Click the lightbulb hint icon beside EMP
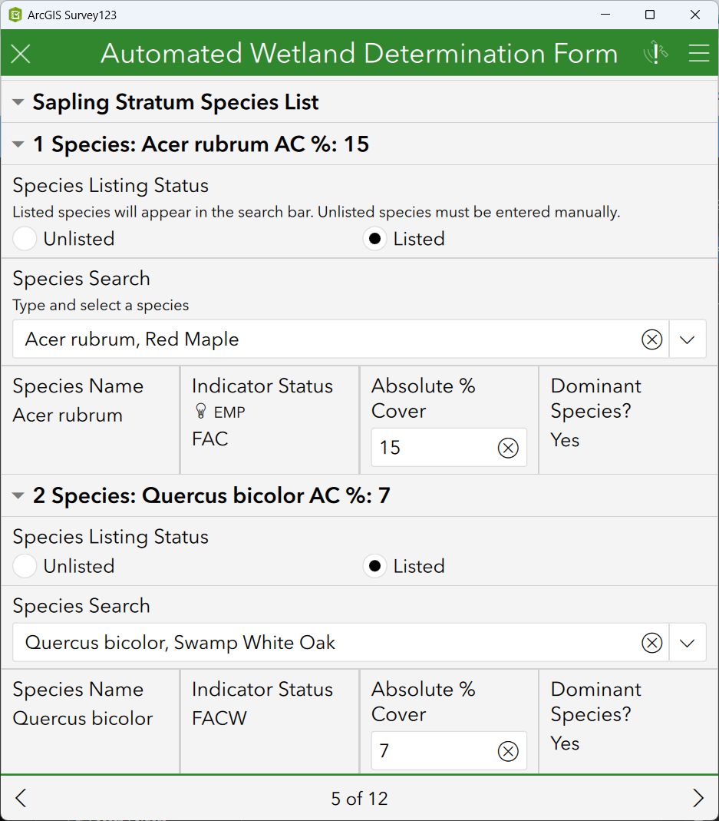 pyautogui.click(x=200, y=412)
